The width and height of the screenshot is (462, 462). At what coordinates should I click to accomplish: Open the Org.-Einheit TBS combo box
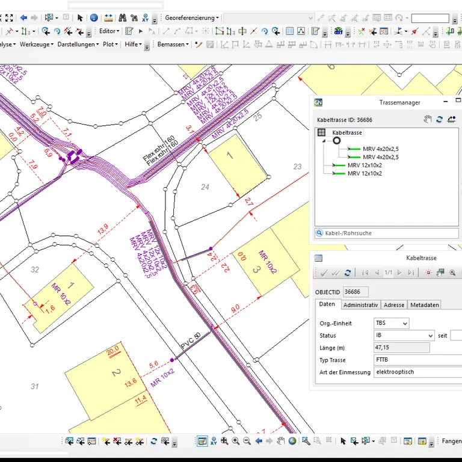391,323
